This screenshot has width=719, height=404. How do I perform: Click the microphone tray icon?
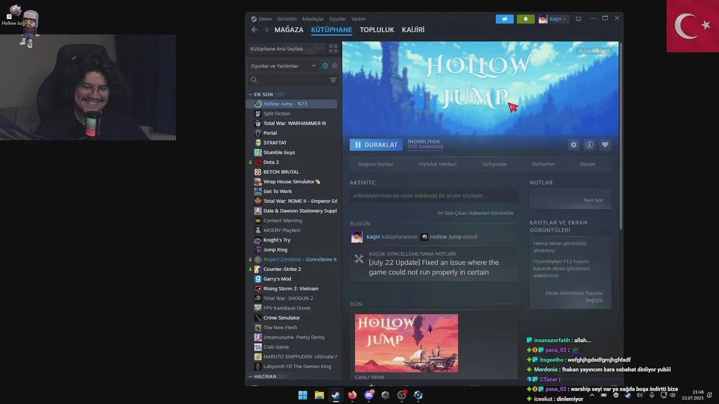pyautogui.click(x=652, y=395)
